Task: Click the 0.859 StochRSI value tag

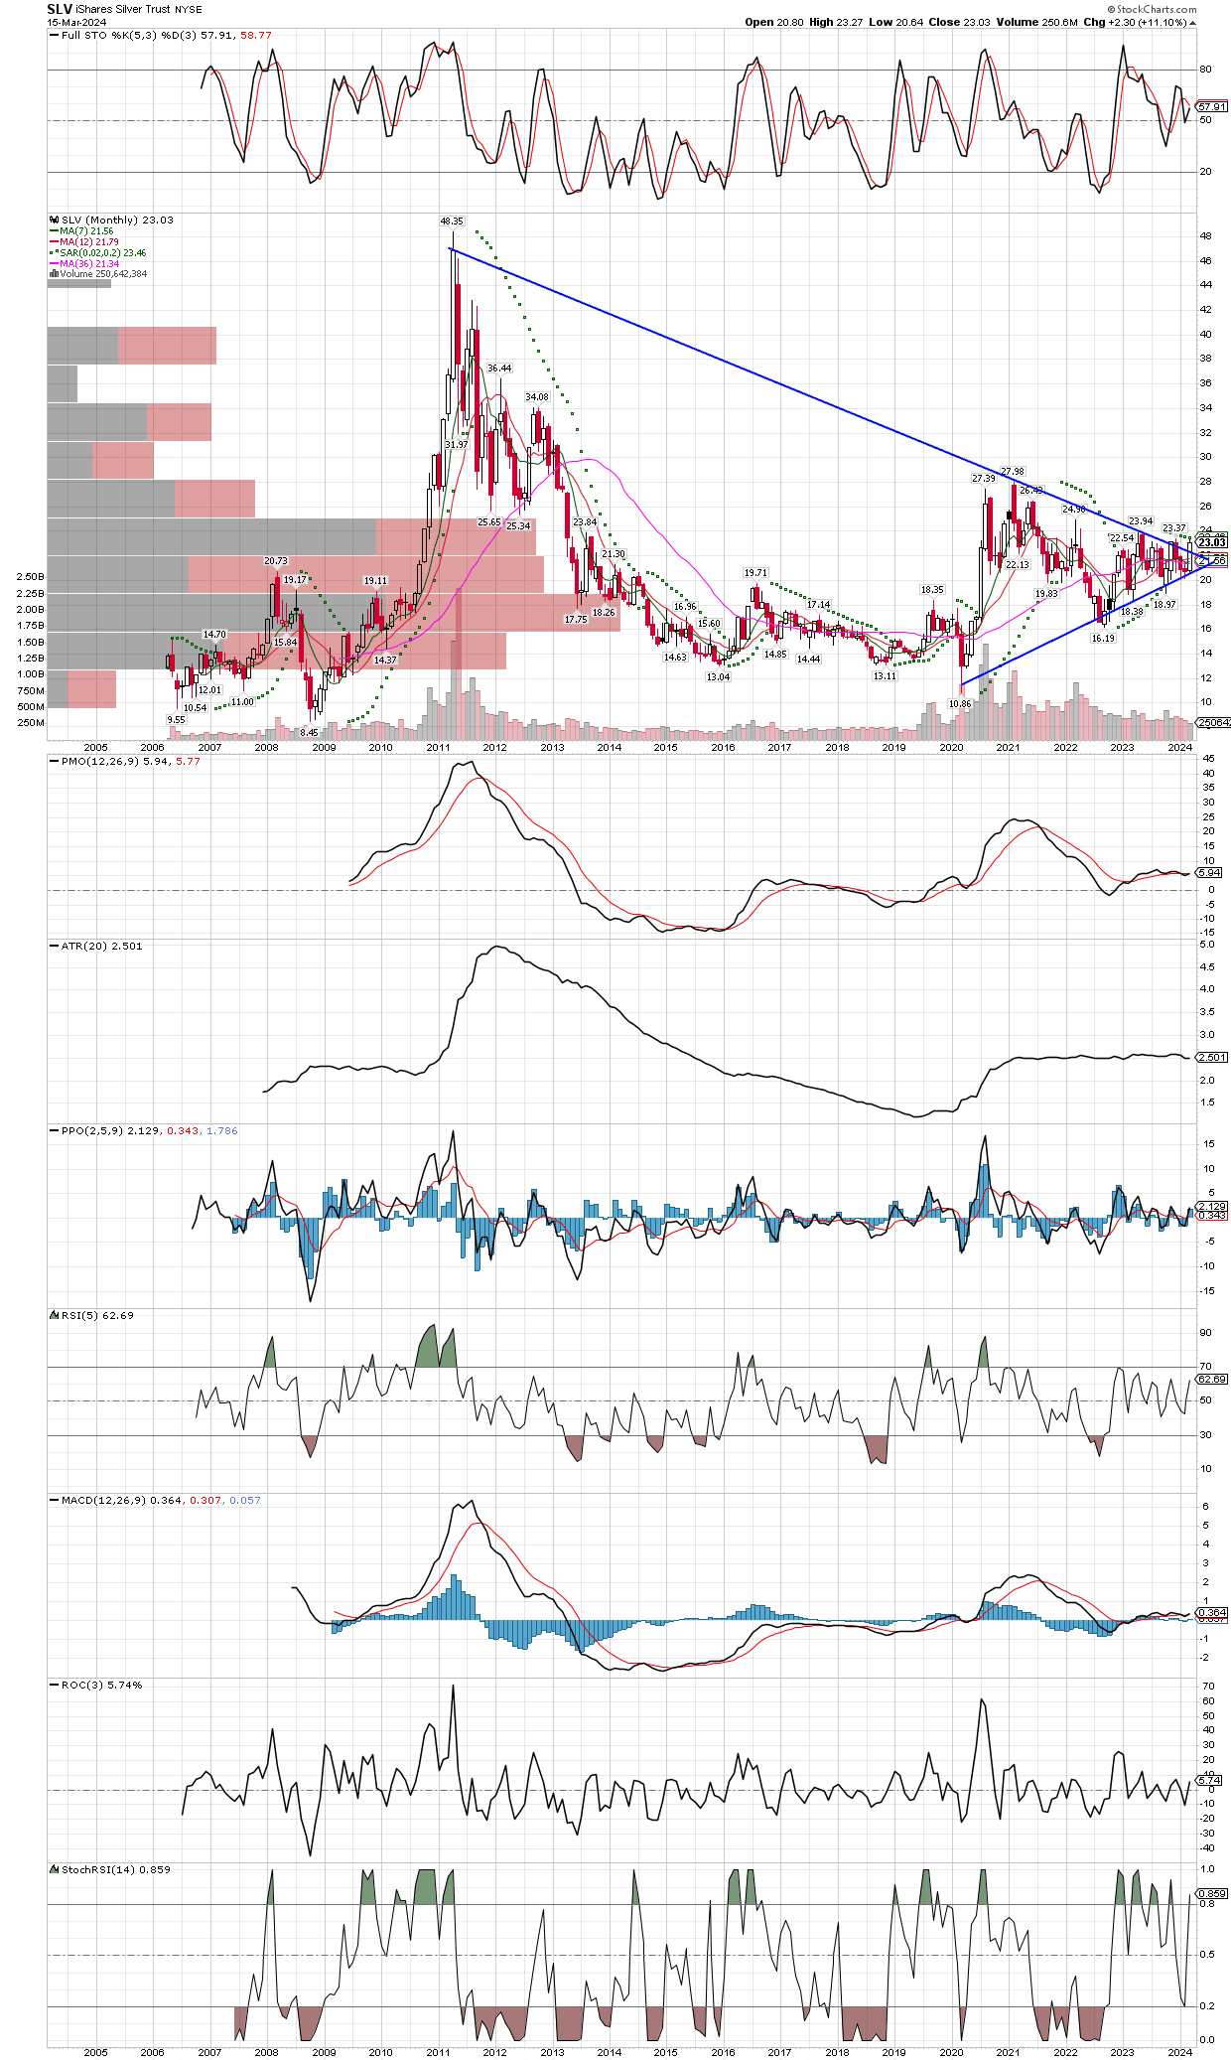Action: click(x=1212, y=1893)
